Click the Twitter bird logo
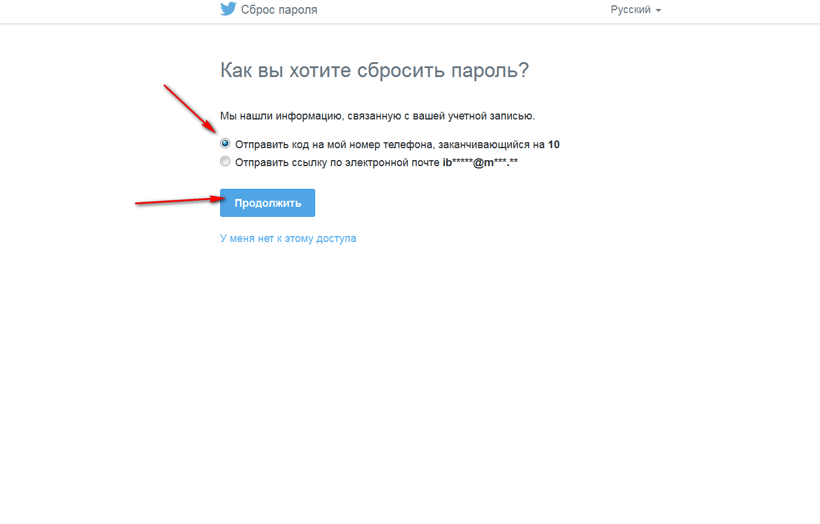 coord(228,9)
